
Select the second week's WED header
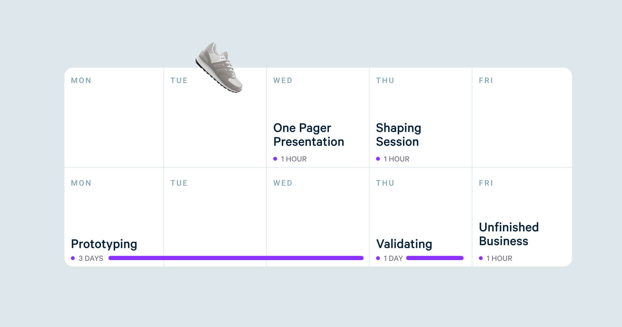pos(283,183)
